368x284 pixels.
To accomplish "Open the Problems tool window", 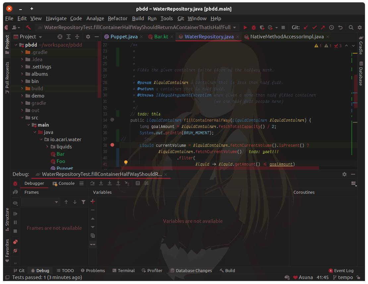I will (x=93, y=271).
